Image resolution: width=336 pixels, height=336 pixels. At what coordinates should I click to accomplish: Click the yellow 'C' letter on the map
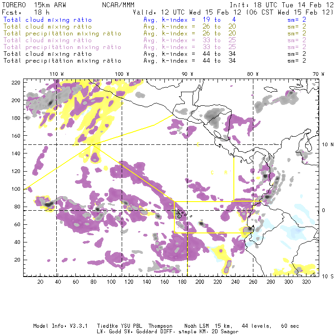212,173
